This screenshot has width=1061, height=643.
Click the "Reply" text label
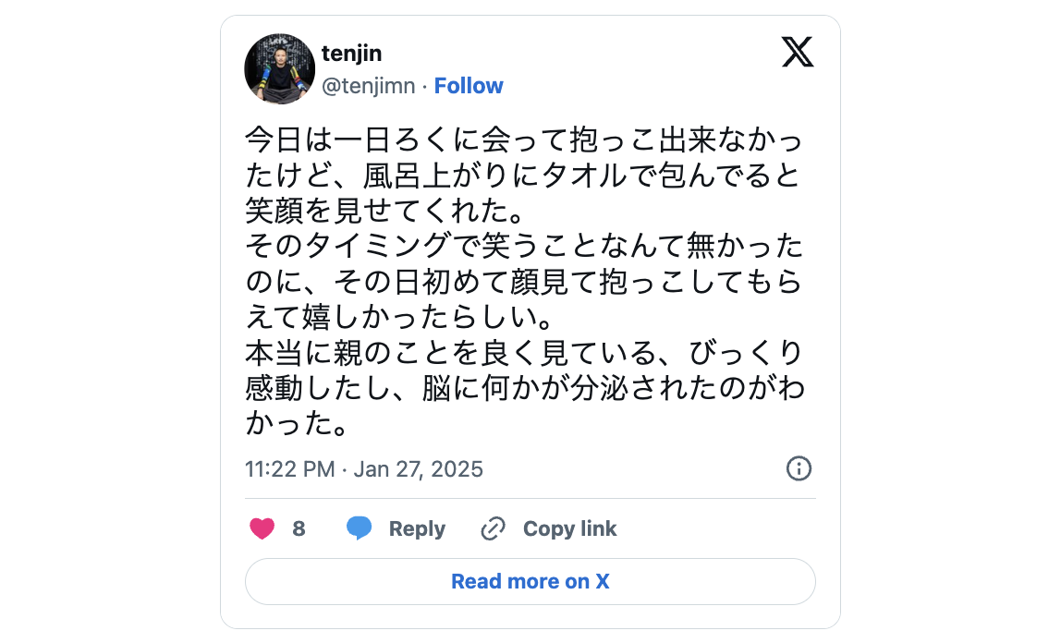[x=417, y=529]
